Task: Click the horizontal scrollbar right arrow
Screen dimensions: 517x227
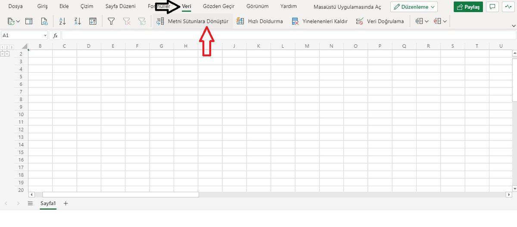Action: click(509, 195)
